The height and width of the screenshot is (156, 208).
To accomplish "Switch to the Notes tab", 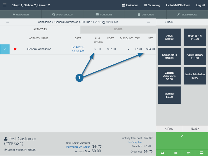I will pyautogui.click(x=118, y=30).
